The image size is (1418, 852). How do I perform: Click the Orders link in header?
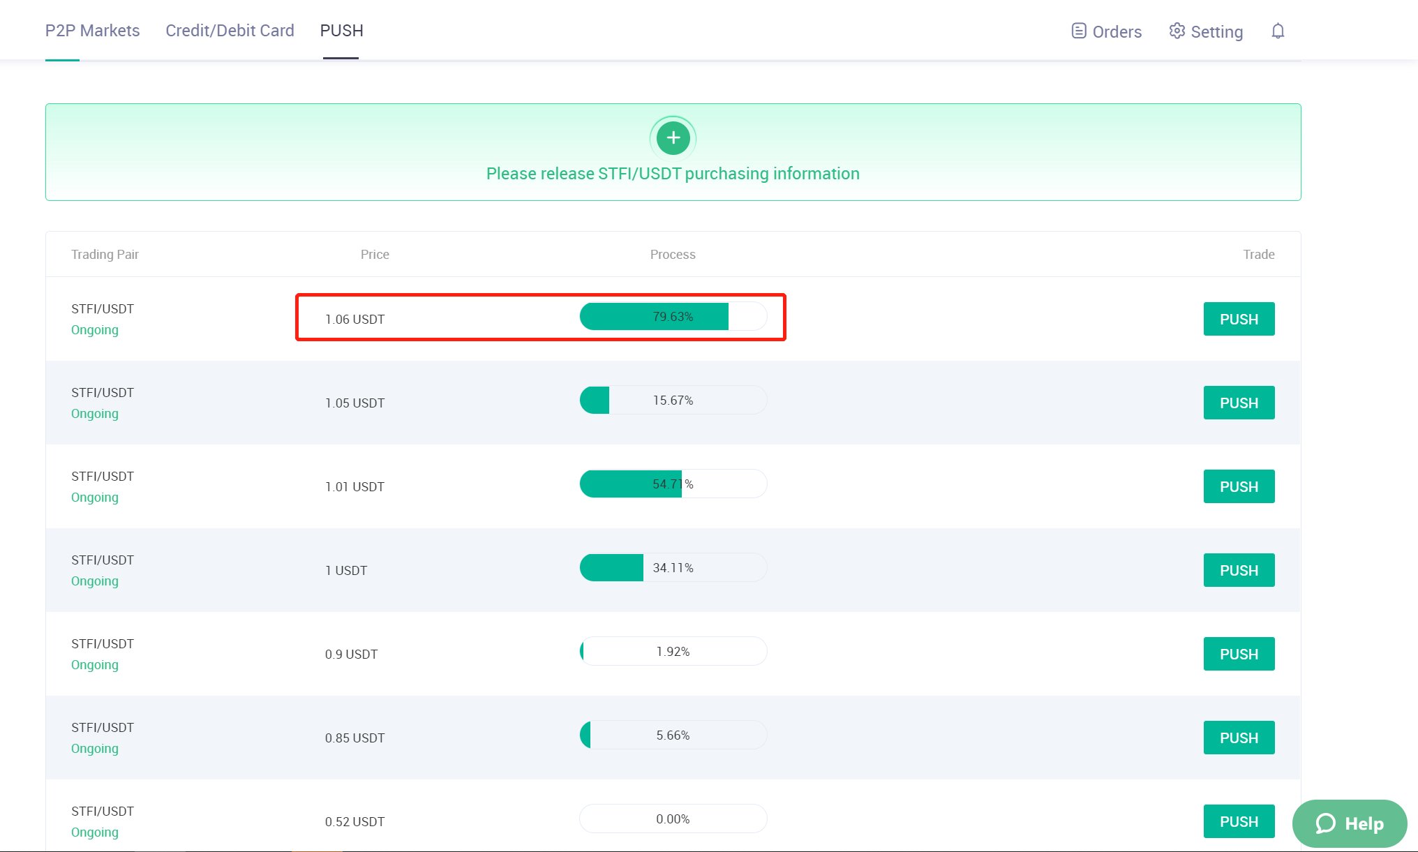(x=1107, y=31)
